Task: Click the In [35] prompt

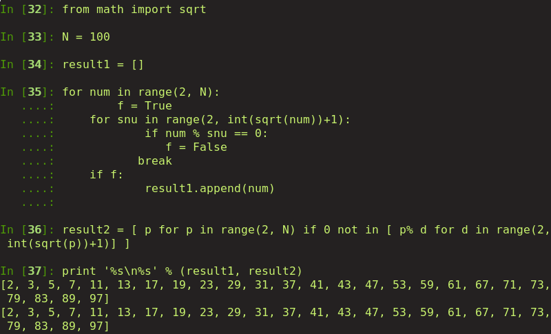Action: [28, 92]
